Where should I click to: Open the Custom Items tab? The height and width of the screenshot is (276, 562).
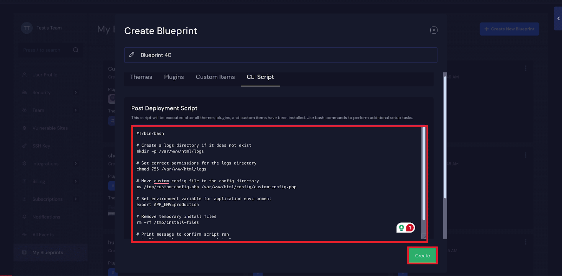point(215,77)
